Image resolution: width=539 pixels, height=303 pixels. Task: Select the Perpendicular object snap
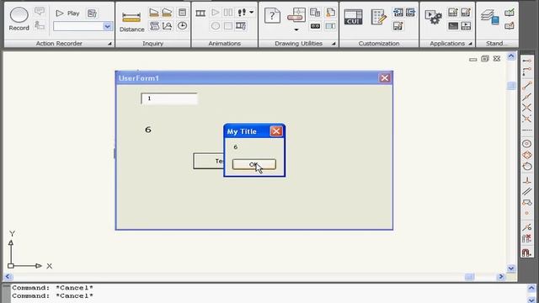pos(526,180)
